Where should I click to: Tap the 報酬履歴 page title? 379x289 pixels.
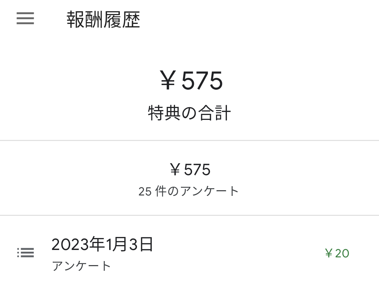click(x=103, y=20)
